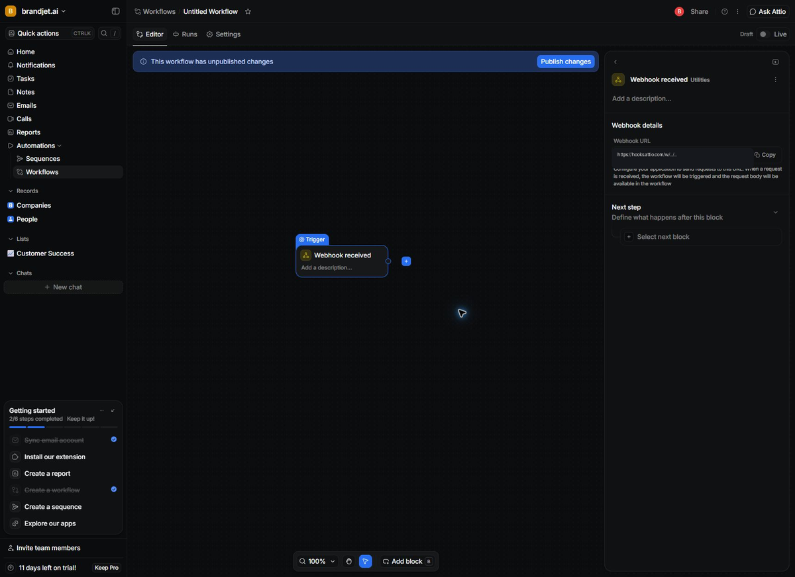Collapse the Next step section

pos(776,212)
